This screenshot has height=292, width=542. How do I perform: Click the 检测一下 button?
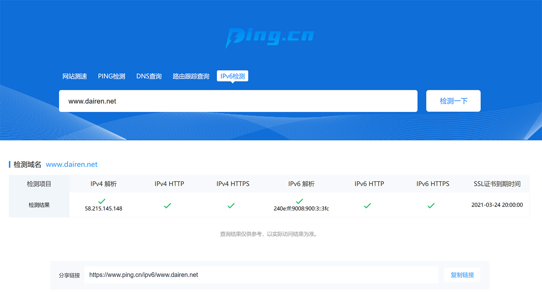tap(453, 101)
